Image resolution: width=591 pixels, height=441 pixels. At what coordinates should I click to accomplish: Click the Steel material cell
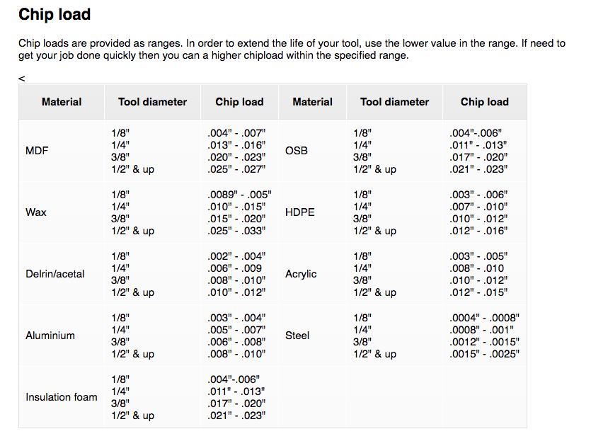(x=297, y=336)
